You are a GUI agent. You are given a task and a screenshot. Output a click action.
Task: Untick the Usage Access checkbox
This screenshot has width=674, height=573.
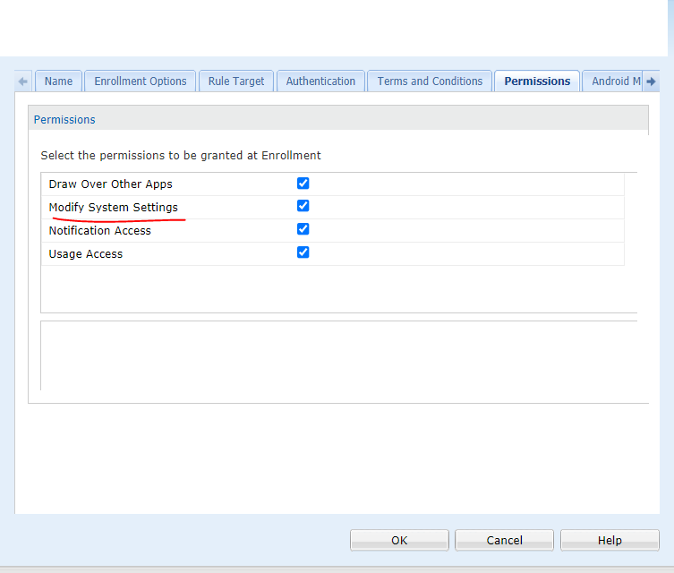click(303, 253)
